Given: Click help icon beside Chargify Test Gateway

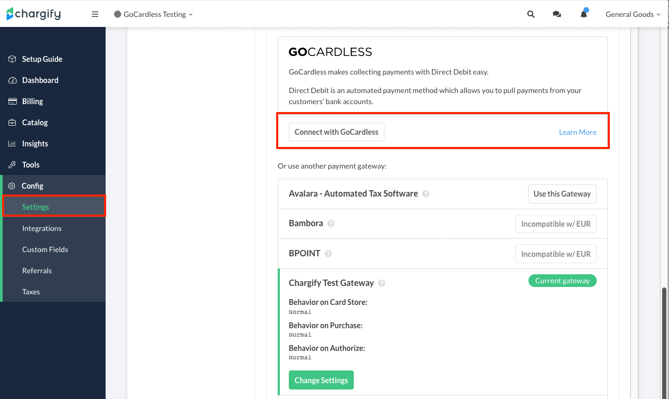Looking at the screenshot, I should (x=382, y=283).
